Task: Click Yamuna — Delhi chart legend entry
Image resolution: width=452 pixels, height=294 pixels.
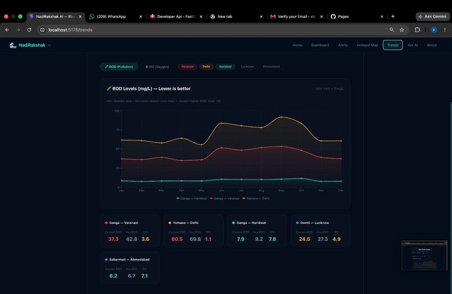Action: (x=256, y=199)
